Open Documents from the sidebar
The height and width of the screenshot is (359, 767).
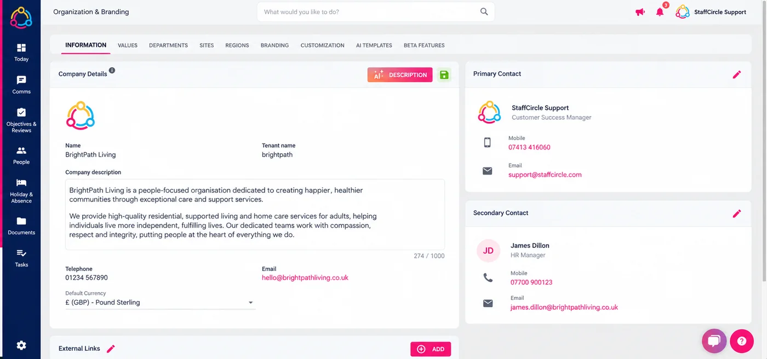[21, 226]
